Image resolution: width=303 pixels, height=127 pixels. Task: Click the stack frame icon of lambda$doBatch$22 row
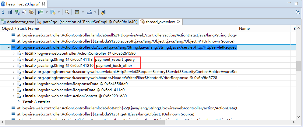click(x=13, y=108)
